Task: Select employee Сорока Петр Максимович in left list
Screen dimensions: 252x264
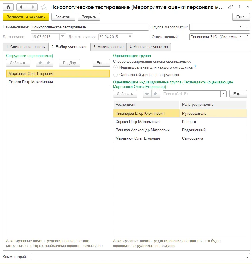Action: 58,82
